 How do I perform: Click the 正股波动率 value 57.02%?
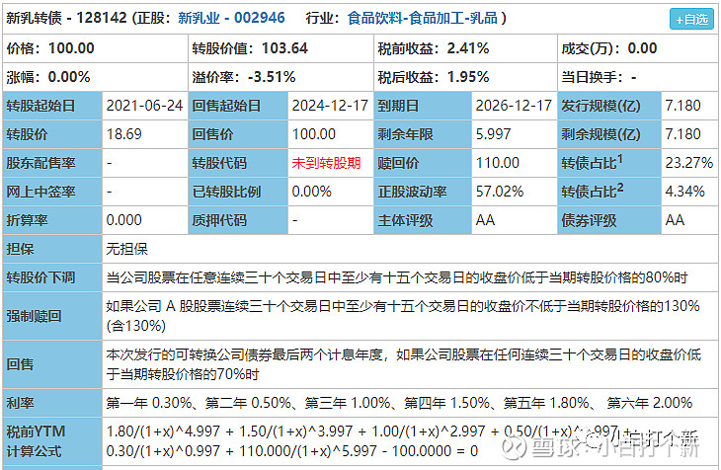[x=500, y=192]
